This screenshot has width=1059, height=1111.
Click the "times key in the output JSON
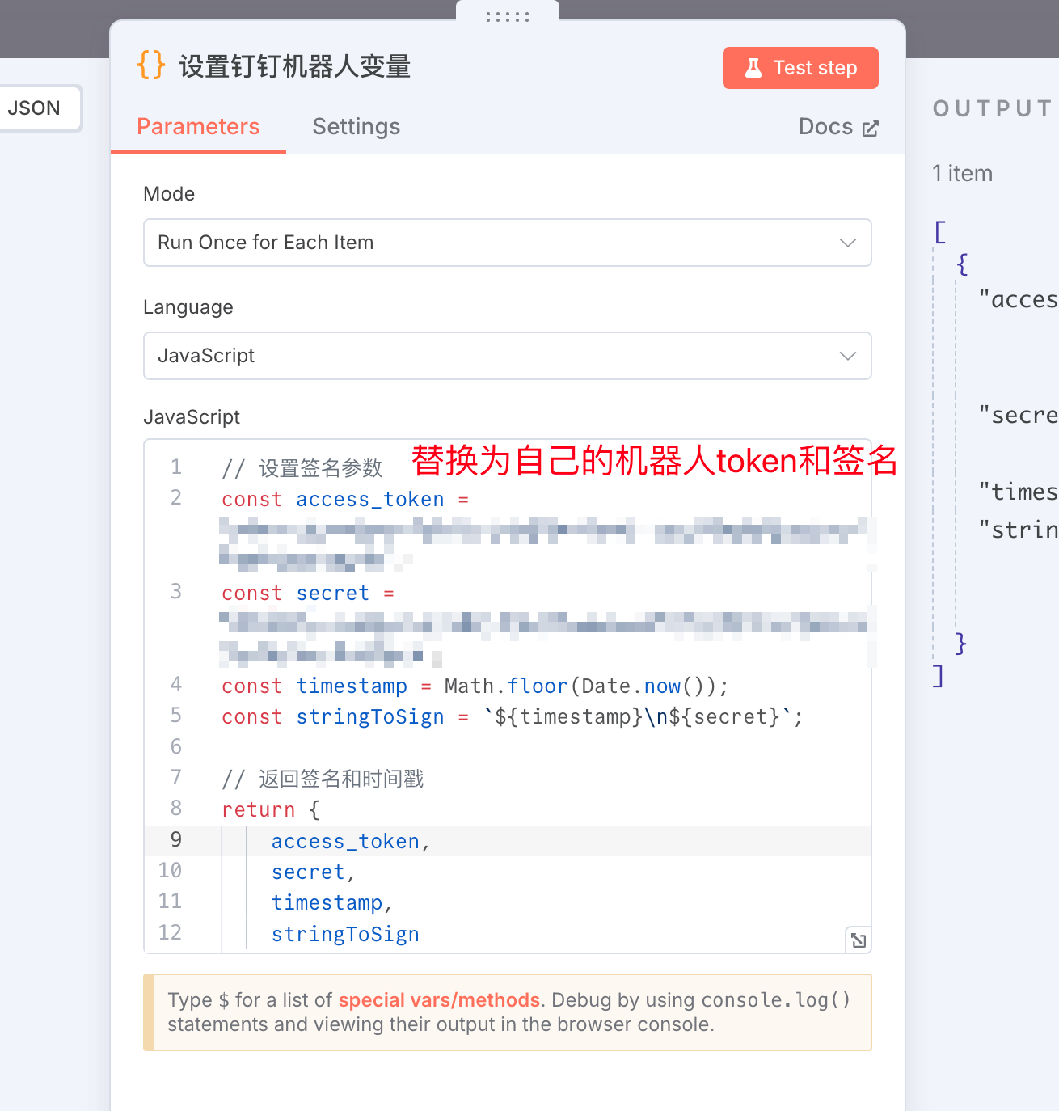point(1018,492)
